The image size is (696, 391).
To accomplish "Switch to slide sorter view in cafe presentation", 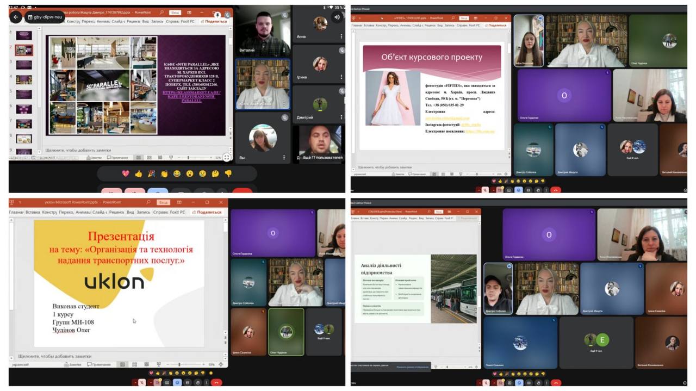I will pyautogui.click(x=149, y=158).
